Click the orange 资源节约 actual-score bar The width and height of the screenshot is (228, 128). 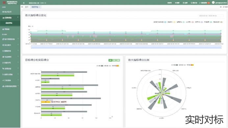[46, 102]
